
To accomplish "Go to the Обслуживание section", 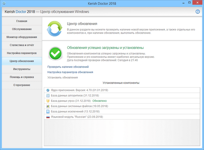I will click(x=22, y=29).
